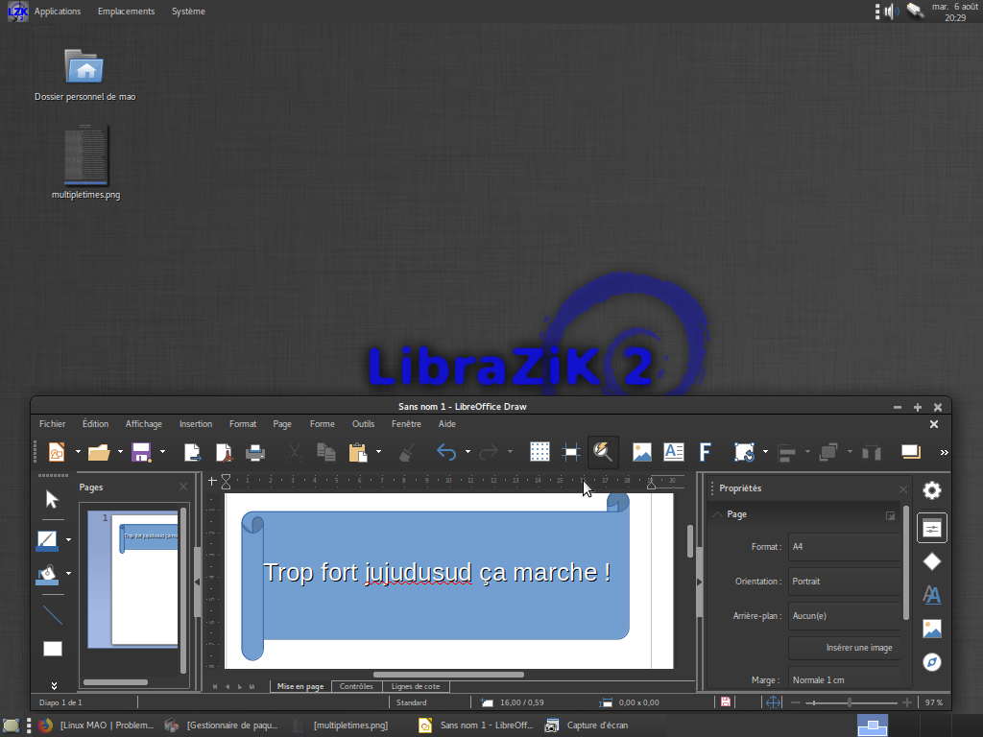Select the Insert Line tool
The height and width of the screenshot is (737, 983).
[52, 615]
